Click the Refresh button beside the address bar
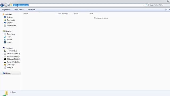This screenshot has width=170, height=96. tap(147, 5)
